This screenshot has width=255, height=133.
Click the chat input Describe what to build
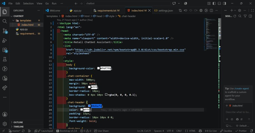tap(238, 112)
